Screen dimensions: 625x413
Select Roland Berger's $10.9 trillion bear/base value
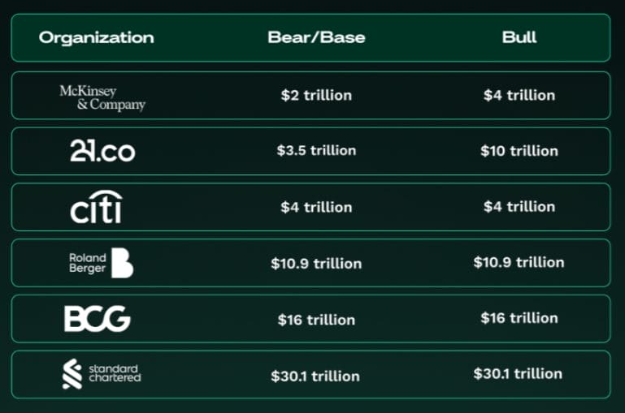click(316, 264)
